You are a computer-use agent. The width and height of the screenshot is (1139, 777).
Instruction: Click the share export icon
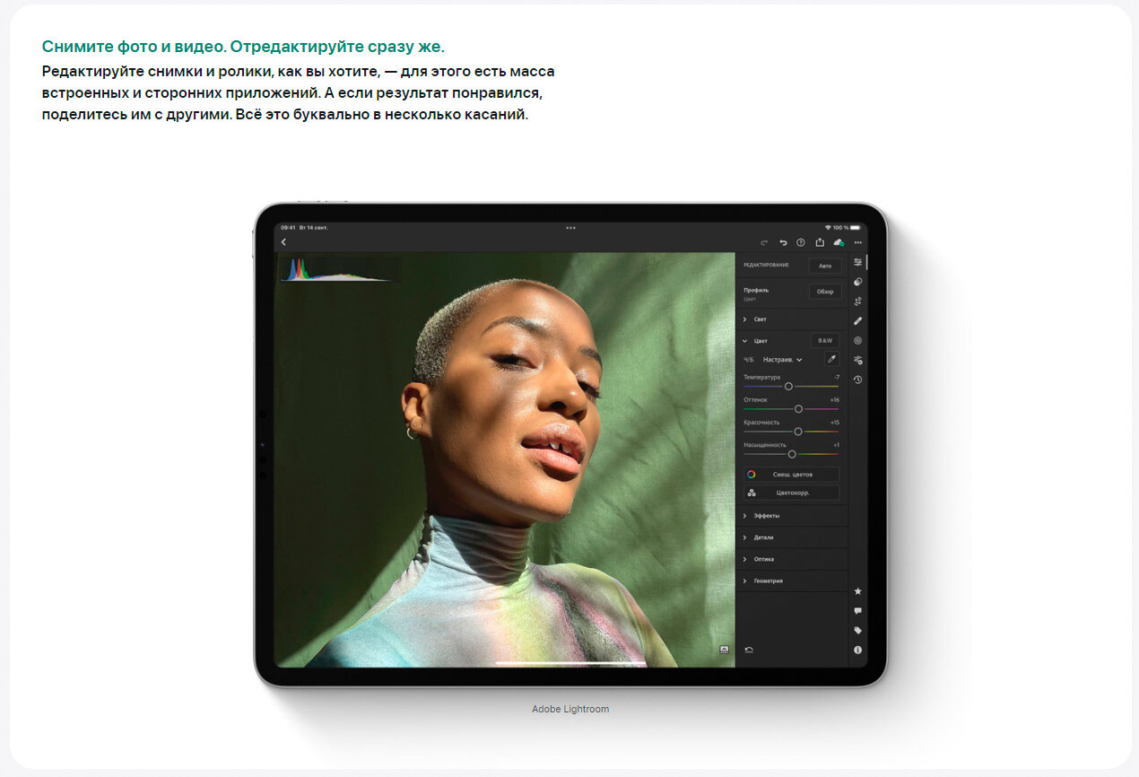pos(820,242)
